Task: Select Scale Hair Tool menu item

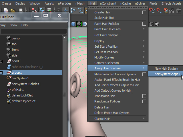Action: pyautogui.click(x=118, y=18)
